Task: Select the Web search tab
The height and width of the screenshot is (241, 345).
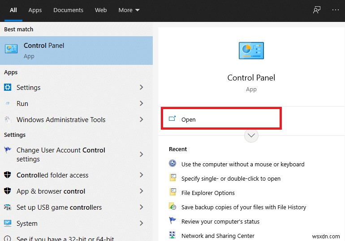Action: [x=101, y=10]
